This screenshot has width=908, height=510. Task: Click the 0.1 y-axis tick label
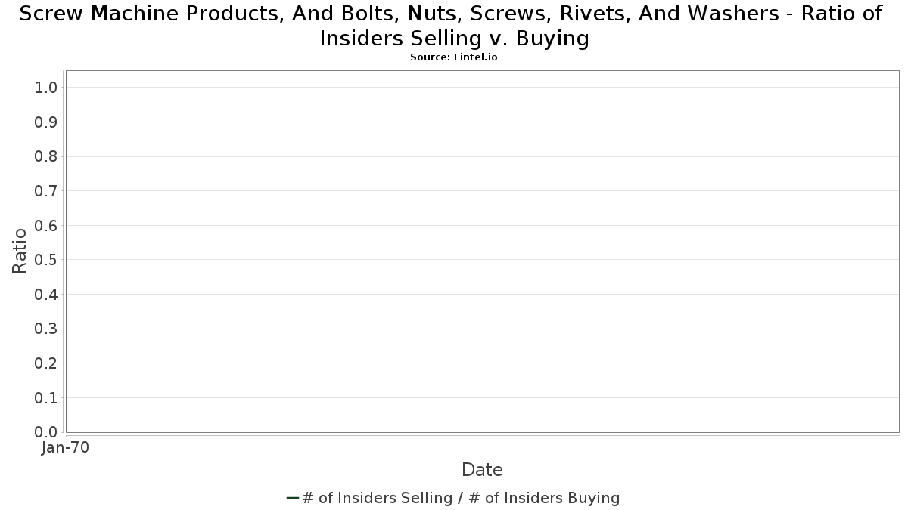(46, 398)
